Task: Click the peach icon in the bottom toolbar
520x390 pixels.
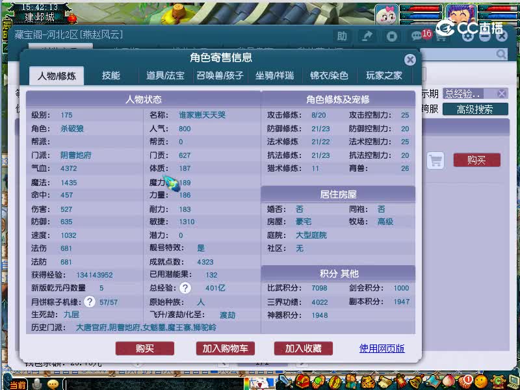Action: tap(448, 382)
